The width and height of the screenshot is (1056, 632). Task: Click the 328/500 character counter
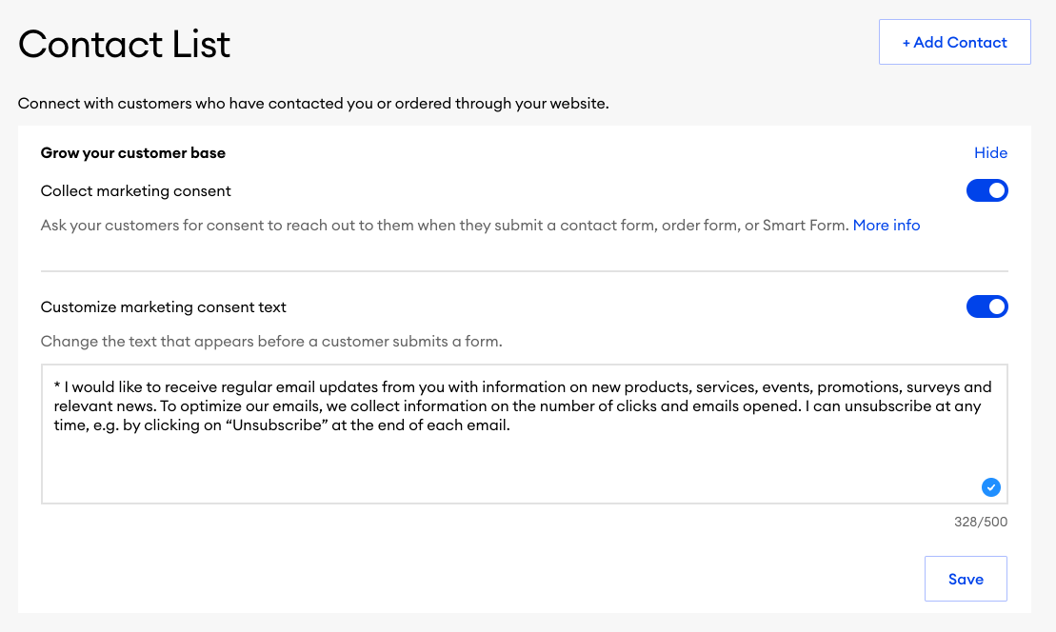(981, 522)
